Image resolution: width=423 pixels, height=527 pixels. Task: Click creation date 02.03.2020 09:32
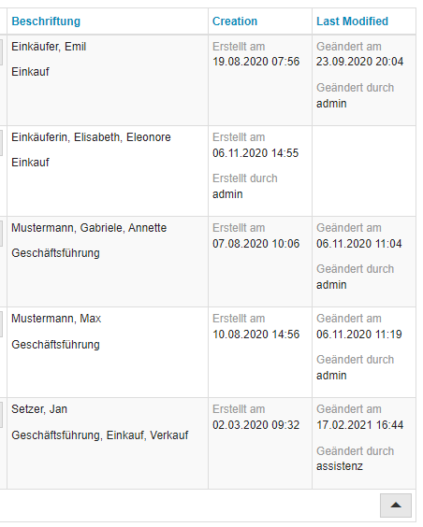click(255, 425)
